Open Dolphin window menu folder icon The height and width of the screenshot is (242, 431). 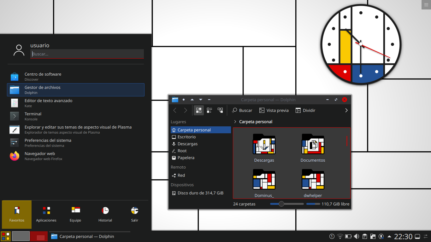(x=175, y=100)
